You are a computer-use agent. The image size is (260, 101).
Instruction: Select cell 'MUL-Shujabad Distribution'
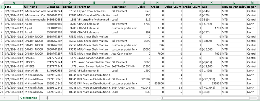click(x=94, y=15)
